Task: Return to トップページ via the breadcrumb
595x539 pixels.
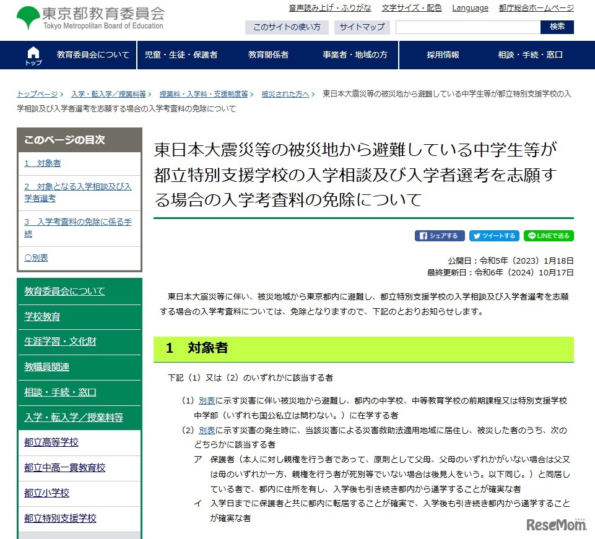Action: coord(37,93)
